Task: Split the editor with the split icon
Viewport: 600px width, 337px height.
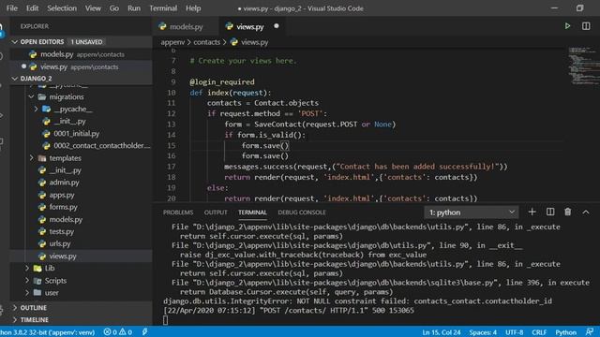Action: tap(586, 26)
